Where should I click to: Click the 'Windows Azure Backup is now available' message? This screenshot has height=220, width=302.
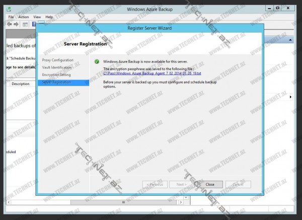(145, 61)
